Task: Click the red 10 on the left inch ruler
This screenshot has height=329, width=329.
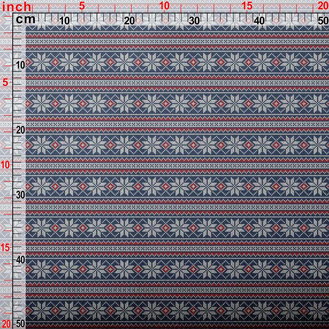Action: (6, 165)
